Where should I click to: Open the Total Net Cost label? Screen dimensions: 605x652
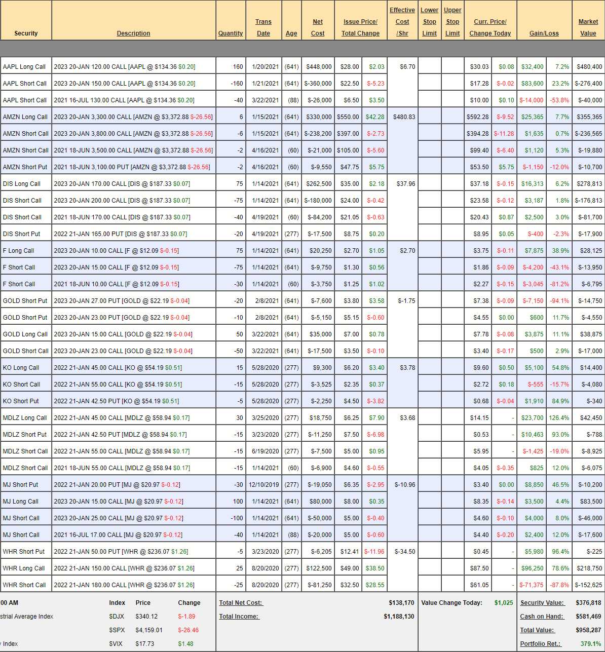pos(241,603)
